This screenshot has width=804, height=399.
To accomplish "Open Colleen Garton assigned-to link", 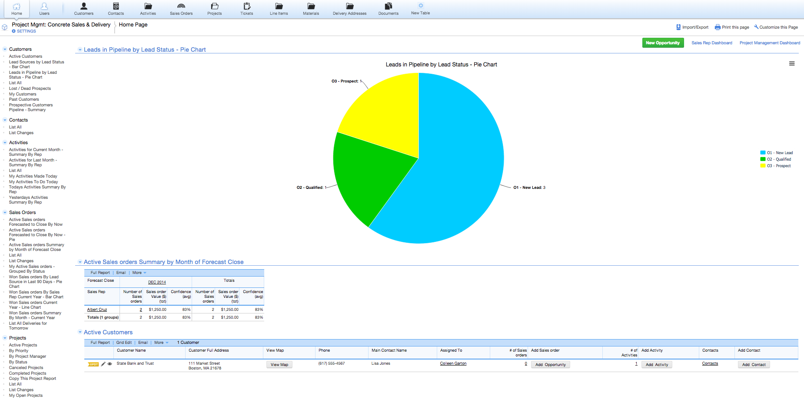I will click(453, 363).
